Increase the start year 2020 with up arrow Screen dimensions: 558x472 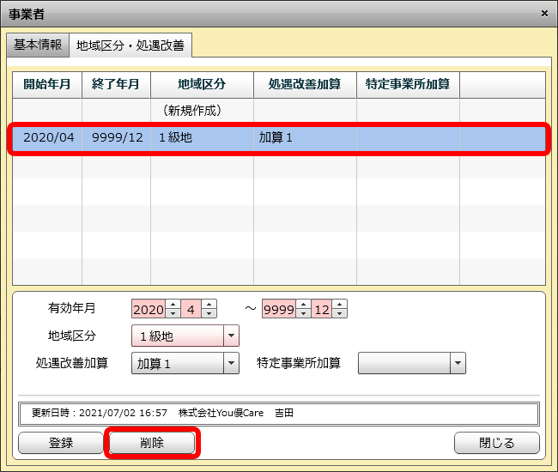click(x=173, y=305)
